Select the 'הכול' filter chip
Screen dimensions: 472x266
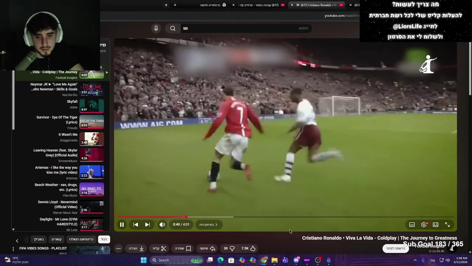coord(104,239)
